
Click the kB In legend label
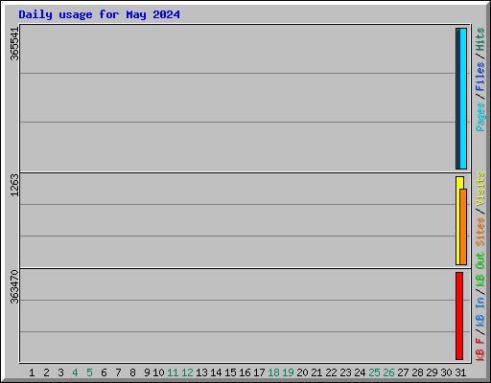[480, 311]
